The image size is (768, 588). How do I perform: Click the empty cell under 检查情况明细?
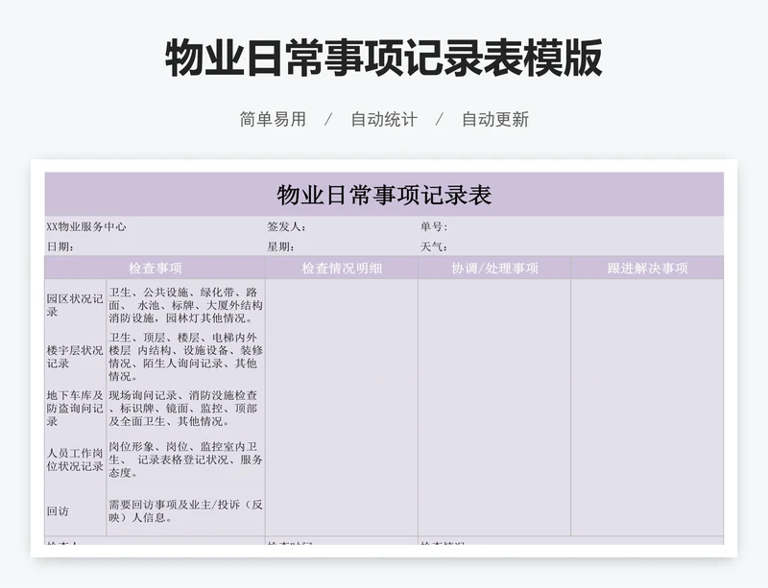point(342,408)
